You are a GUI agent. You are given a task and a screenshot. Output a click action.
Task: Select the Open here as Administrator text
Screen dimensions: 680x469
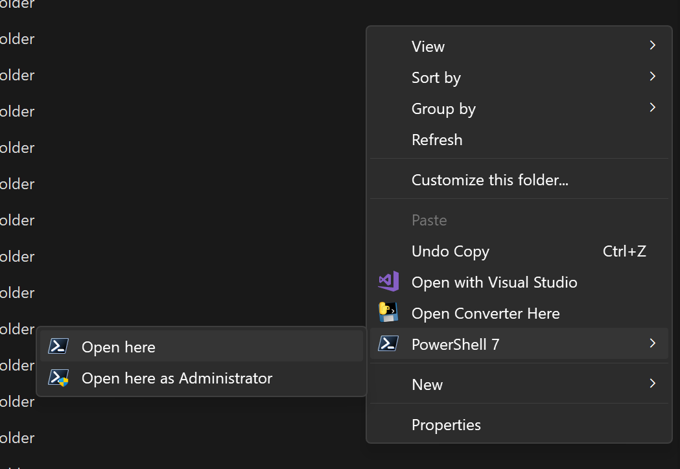coord(177,378)
